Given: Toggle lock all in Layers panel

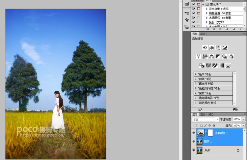Looking at the screenshot, I should 214,125.
